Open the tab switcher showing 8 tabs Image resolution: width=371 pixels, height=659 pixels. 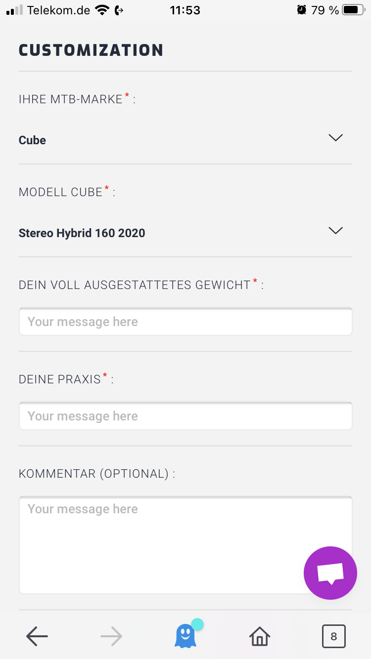pyautogui.click(x=333, y=636)
